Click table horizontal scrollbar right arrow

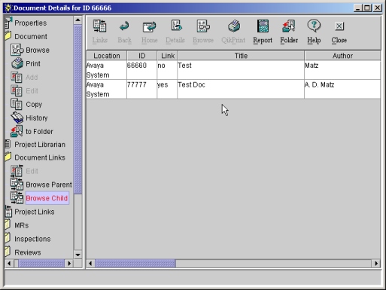coord(376,264)
